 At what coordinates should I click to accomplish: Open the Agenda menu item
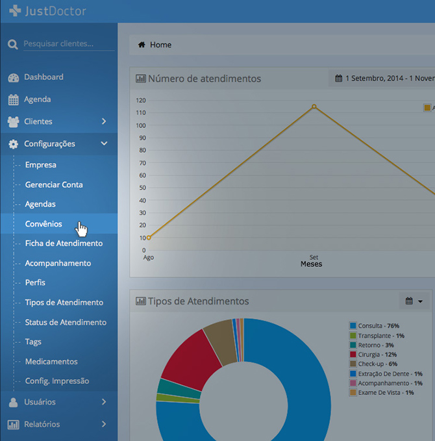point(38,99)
